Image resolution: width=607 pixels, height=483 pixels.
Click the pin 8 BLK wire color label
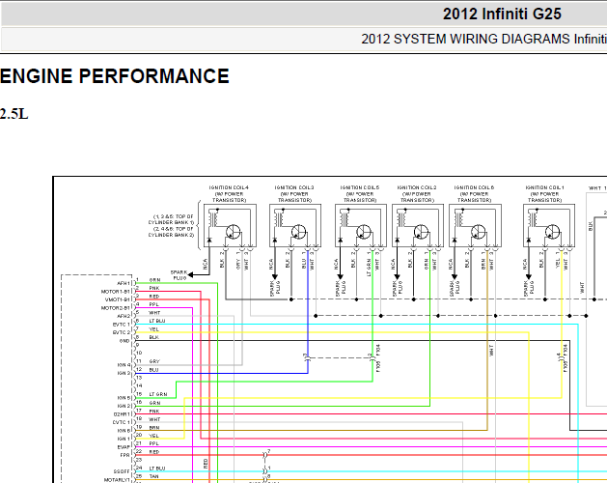[153, 337]
